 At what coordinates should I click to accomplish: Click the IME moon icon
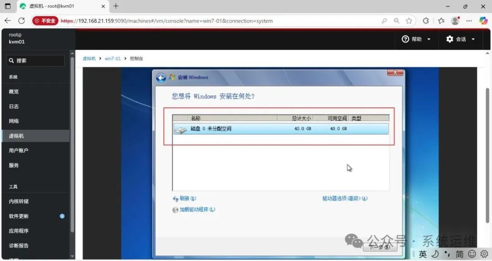435,254
